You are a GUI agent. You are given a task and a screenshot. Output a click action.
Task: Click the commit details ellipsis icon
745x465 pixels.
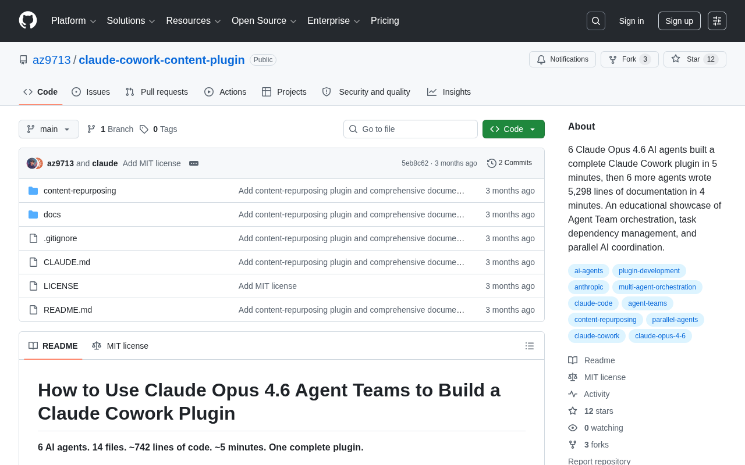pyautogui.click(x=194, y=163)
